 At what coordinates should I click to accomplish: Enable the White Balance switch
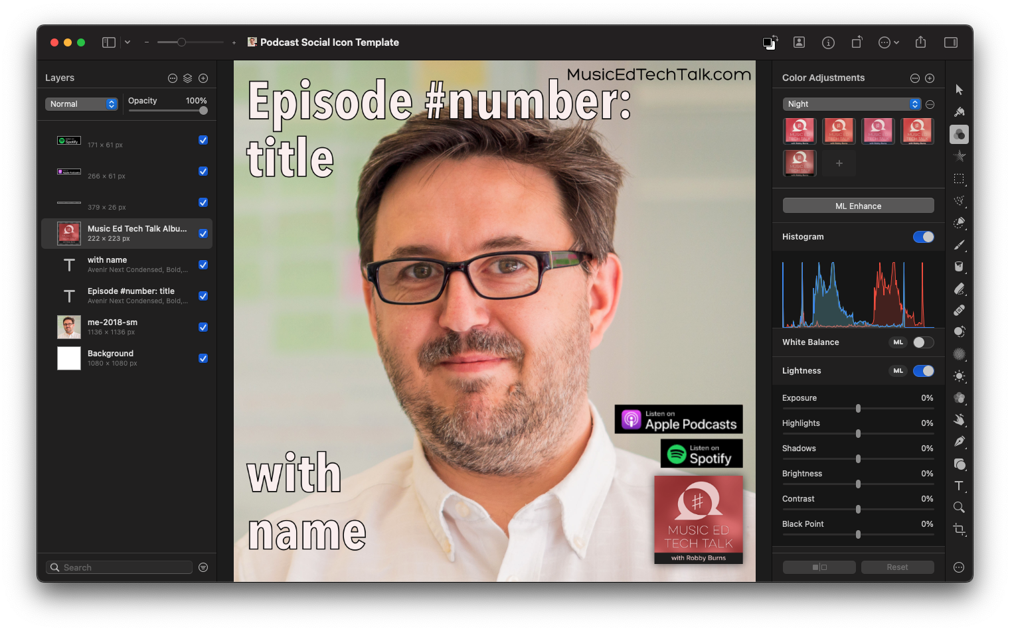click(x=924, y=342)
